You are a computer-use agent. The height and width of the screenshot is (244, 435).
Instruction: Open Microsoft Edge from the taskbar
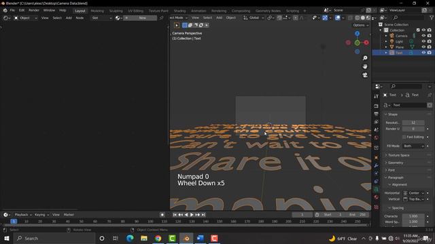pos(130,238)
